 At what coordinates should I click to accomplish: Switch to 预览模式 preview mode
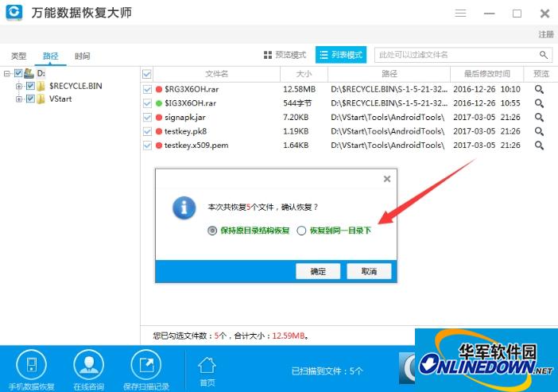(x=285, y=55)
